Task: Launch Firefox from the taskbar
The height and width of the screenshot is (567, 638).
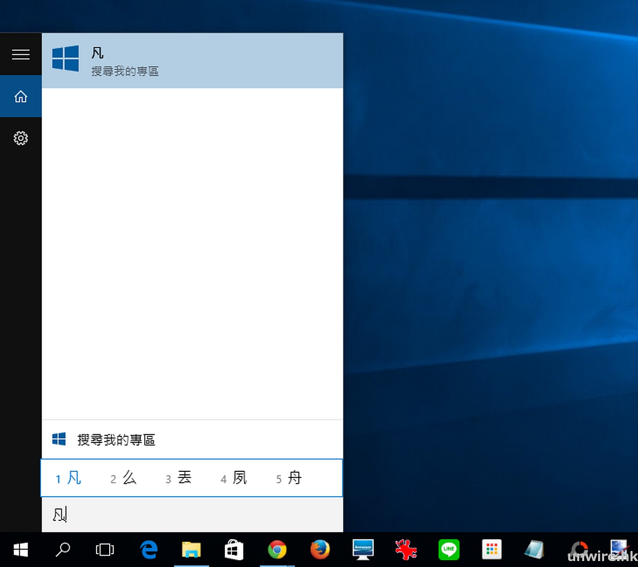Action: (x=320, y=550)
